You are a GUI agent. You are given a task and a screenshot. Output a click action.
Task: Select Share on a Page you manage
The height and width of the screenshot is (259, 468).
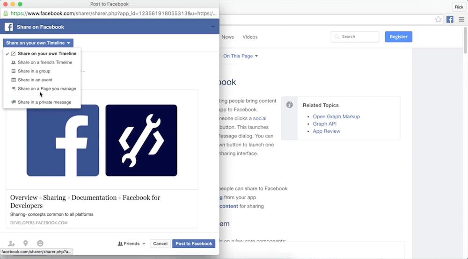pos(47,89)
